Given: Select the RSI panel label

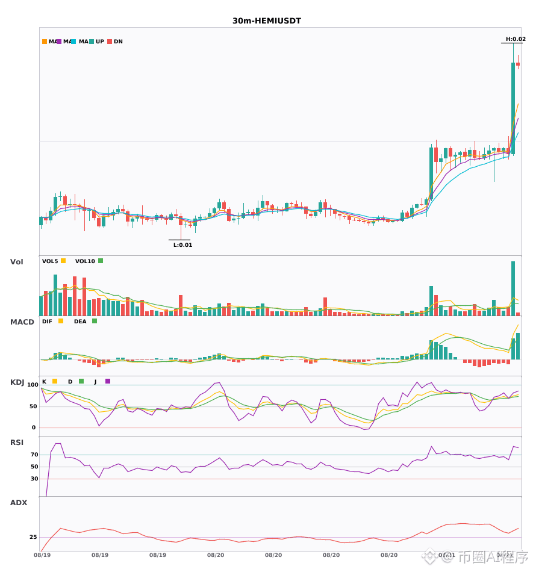Looking at the screenshot, I should coord(17,442).
